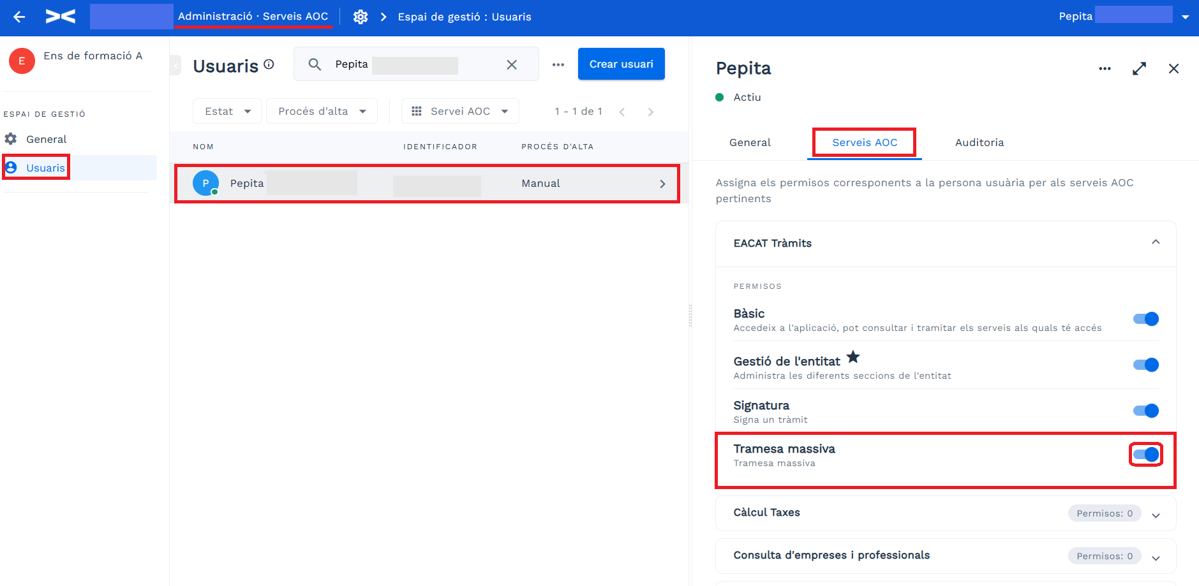Open the settings gear in breadcrumb
Image resolution: width=1199 pixels, height=586 pixels.
[361, 17]
